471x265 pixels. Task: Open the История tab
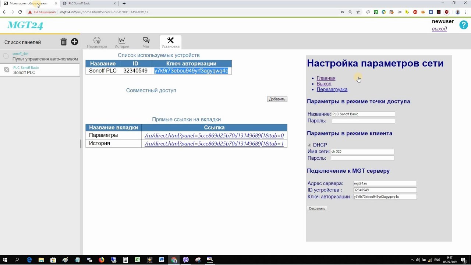pos(122,43)
